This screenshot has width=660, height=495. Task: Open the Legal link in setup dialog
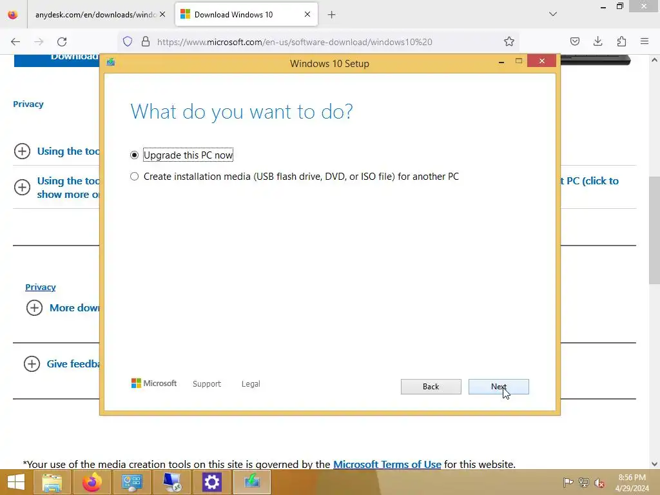coord(251,384)
